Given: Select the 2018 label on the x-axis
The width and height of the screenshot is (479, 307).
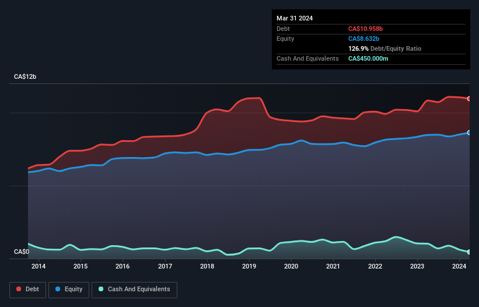Looking at the screenshot, I should pyautogui.click(x=207, y=266).
